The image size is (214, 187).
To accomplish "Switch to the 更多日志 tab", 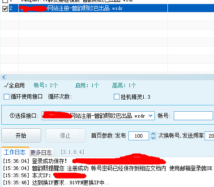I will tap(41, 152).
